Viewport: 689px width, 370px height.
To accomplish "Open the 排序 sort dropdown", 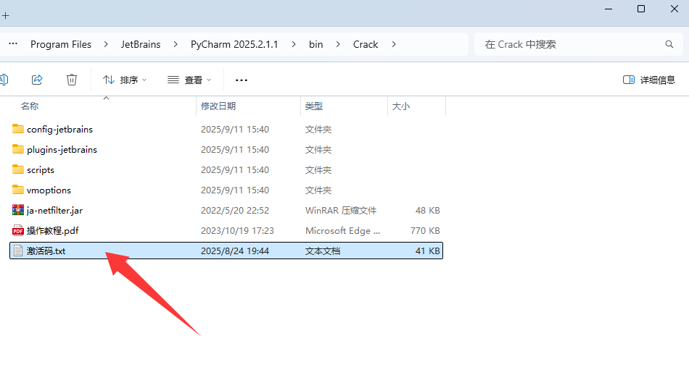I will [x=125, y=80].
